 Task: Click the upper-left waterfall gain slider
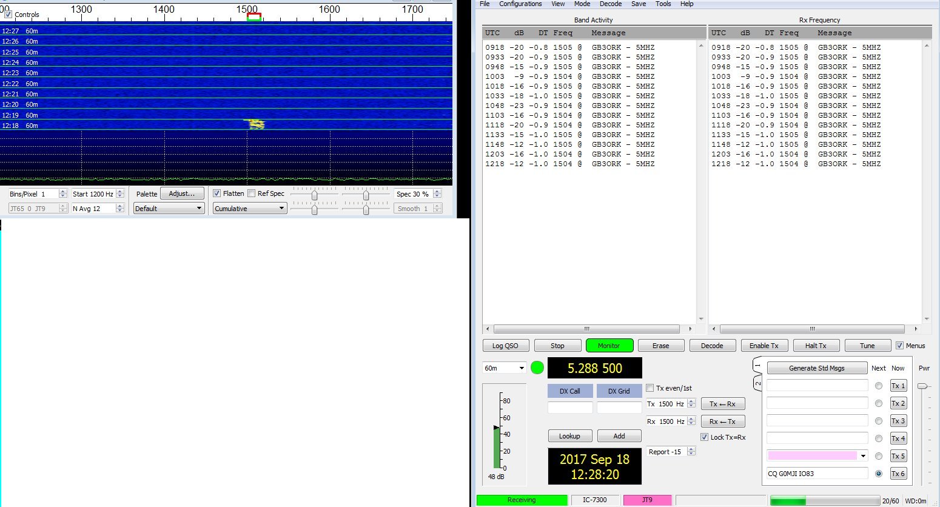coord(314,195)
